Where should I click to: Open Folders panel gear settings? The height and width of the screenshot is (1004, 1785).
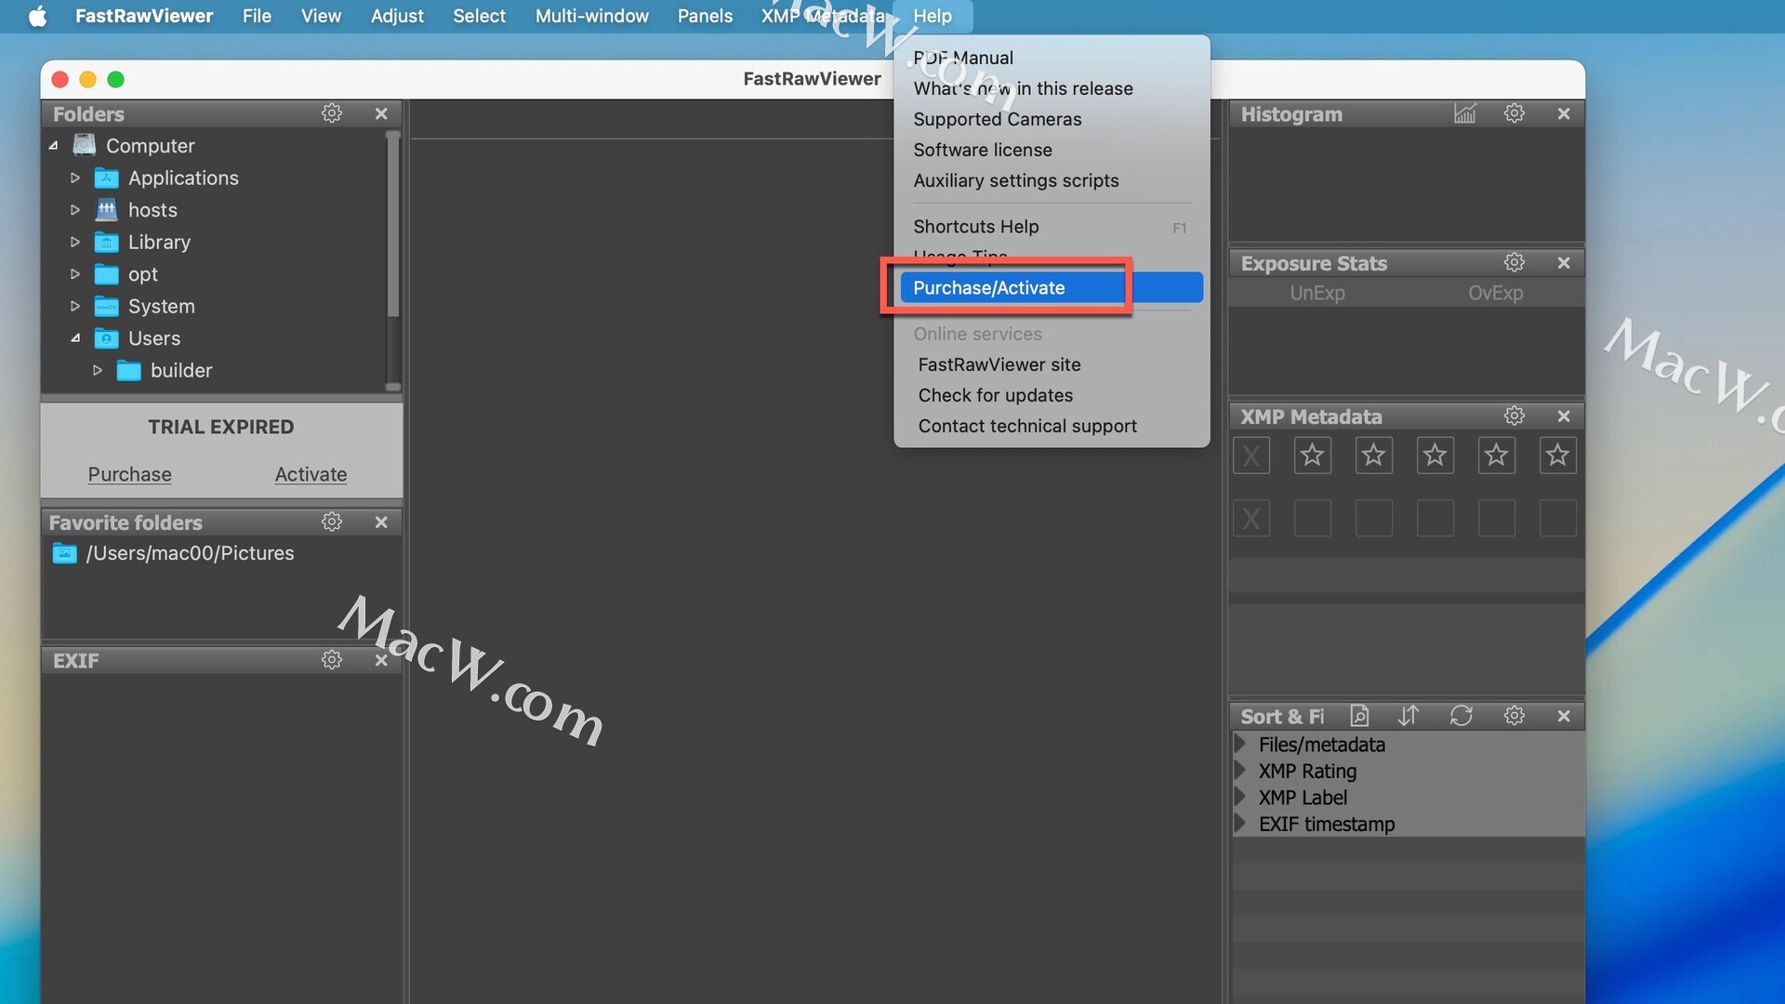(332, 113)
